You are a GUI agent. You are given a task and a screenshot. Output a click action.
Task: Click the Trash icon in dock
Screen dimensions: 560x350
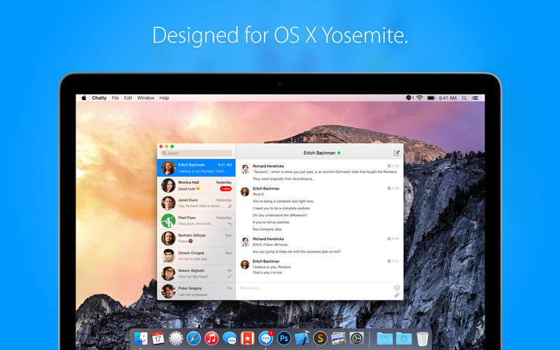click(421, 338)
